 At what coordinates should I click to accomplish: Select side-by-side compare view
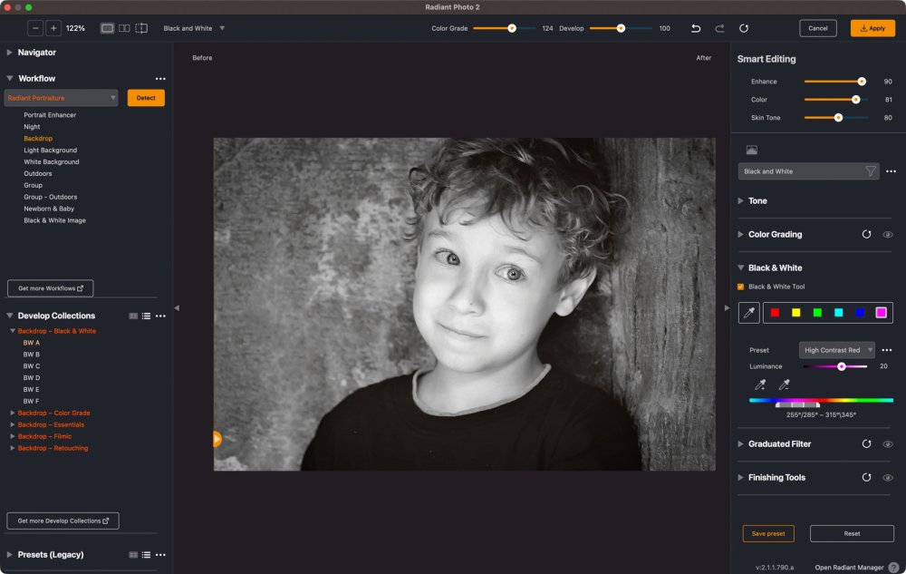124,28
